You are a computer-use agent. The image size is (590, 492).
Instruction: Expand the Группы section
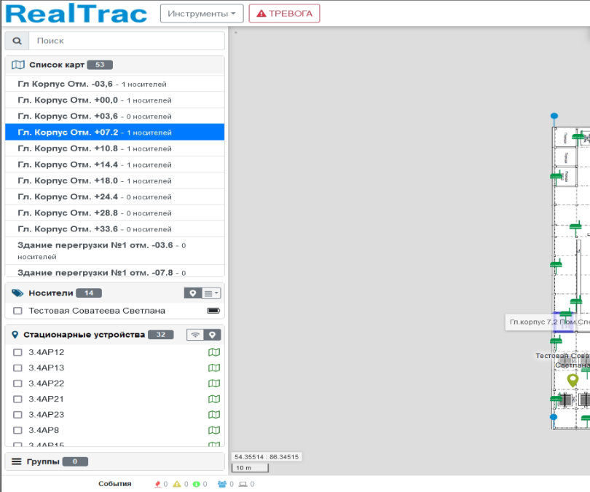115,461
